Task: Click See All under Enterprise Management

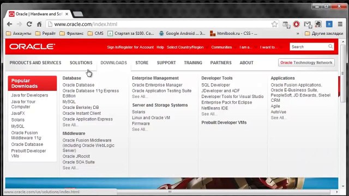Action: (x=140, y=96)
